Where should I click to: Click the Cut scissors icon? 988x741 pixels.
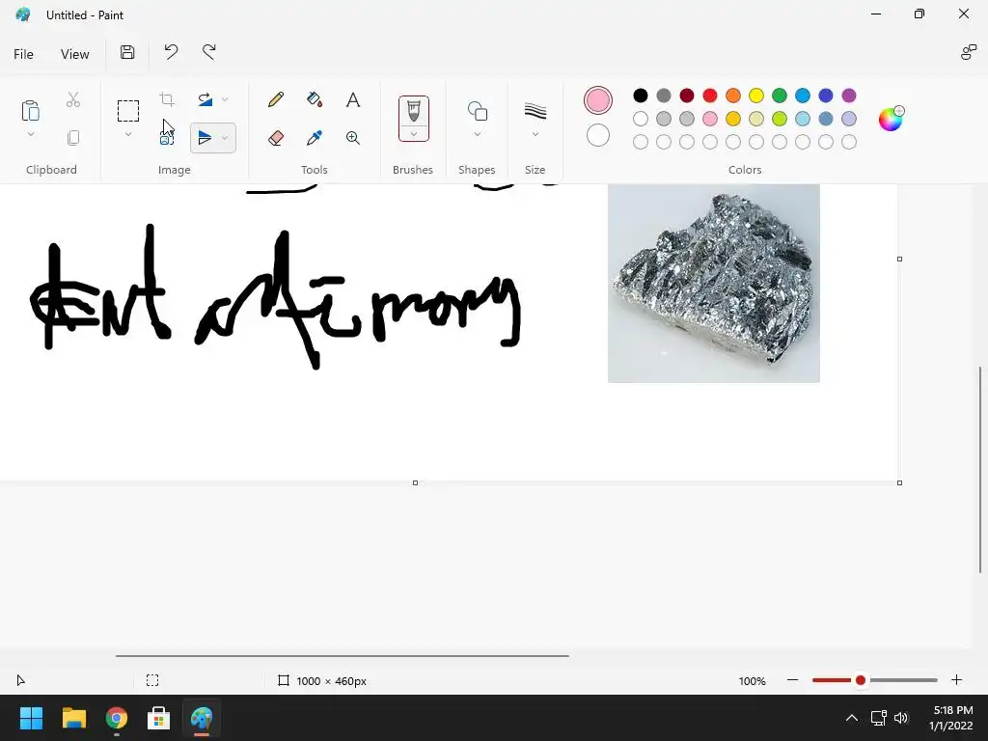click(x=73, y=99)
